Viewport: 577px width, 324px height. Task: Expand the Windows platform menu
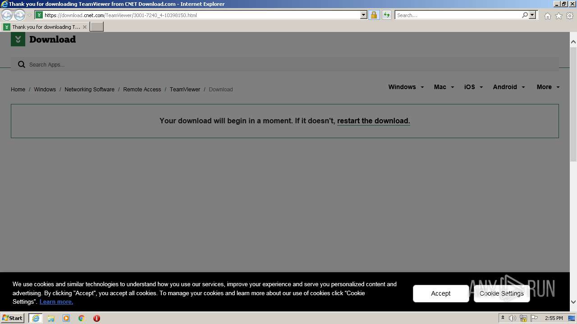tap(406, 87)
